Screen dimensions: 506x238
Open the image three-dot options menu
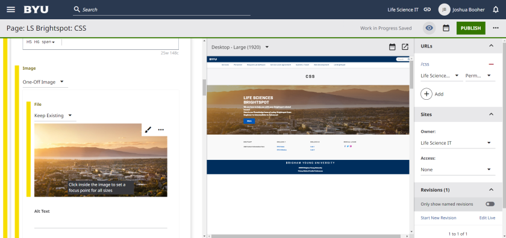point(161,130)
